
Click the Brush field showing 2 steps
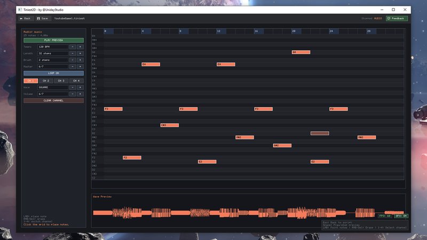point(53,60)
